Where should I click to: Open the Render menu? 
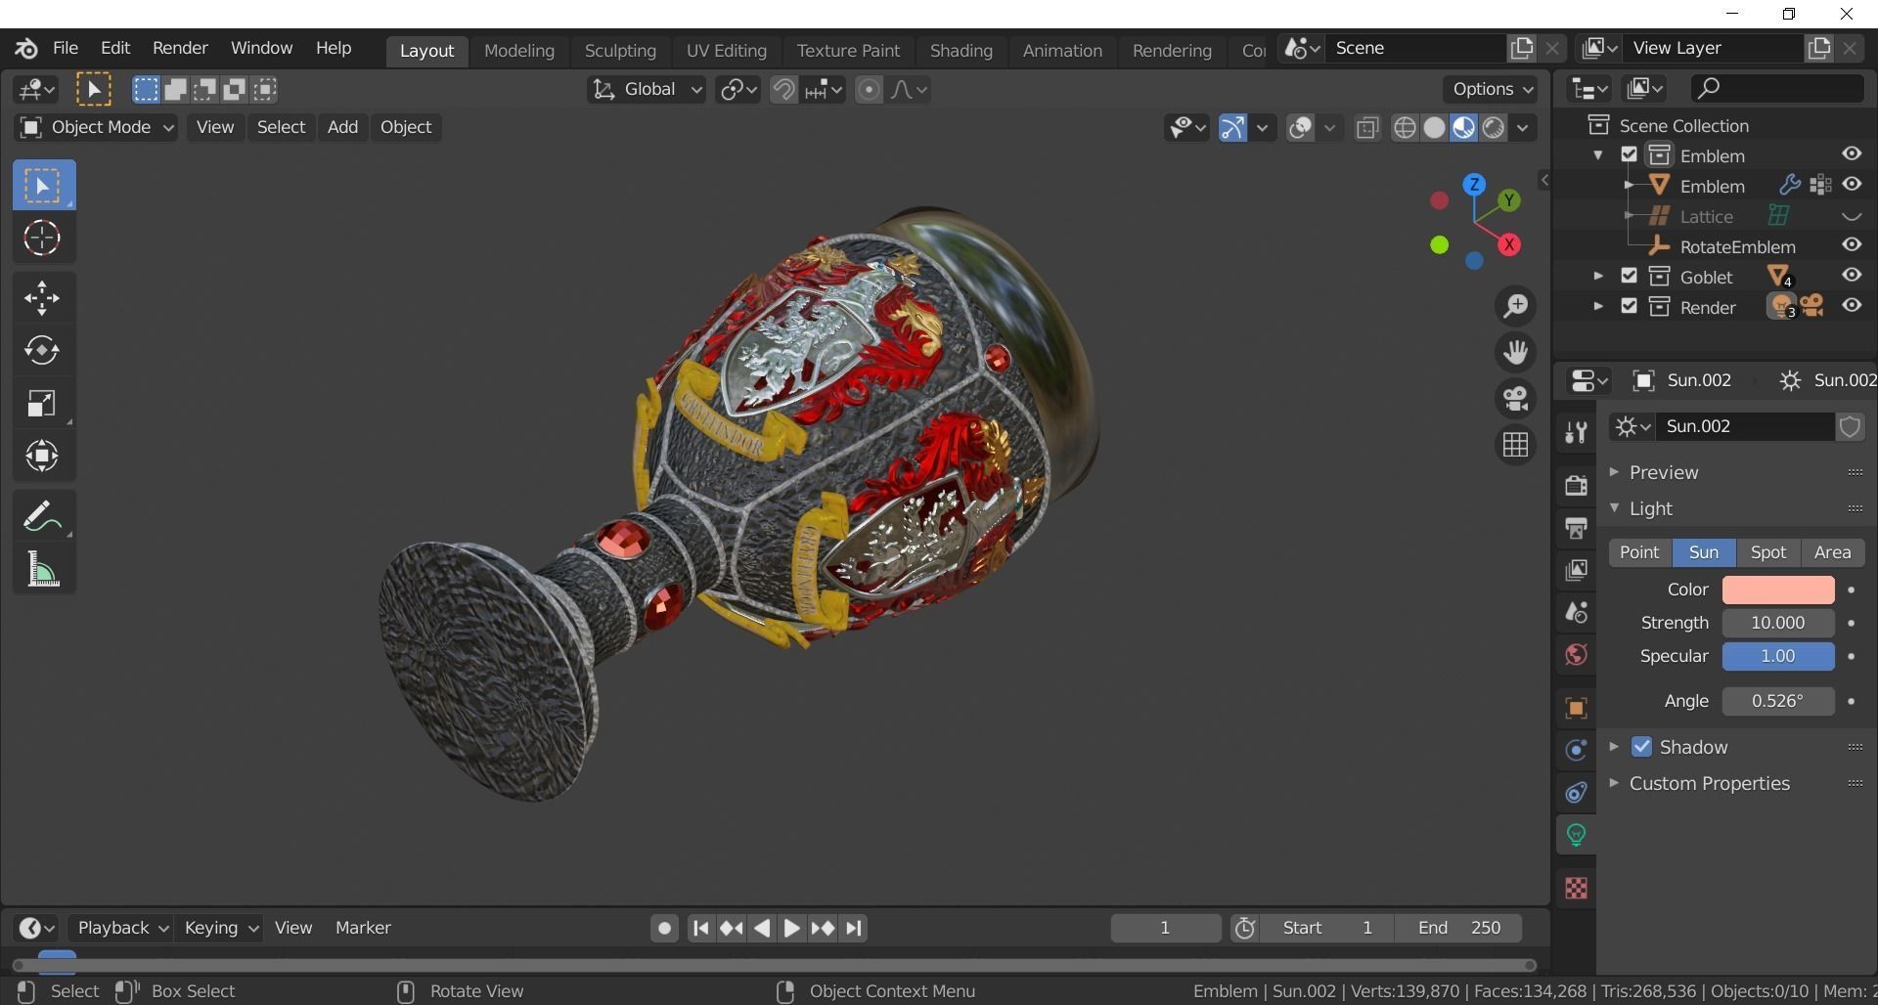coord(180,48)
